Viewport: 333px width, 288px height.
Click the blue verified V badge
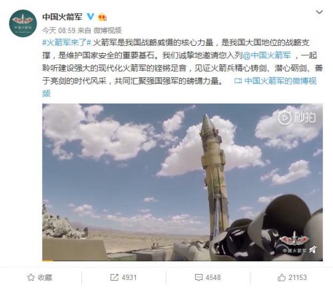point(90,17)
